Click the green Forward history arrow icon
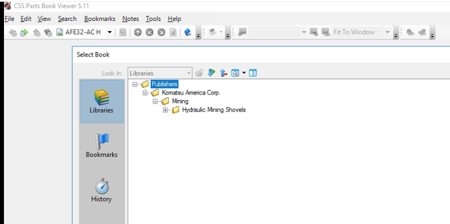Viewport: 450px width, 224px height. pyautogui.click(x=24, y=33)
